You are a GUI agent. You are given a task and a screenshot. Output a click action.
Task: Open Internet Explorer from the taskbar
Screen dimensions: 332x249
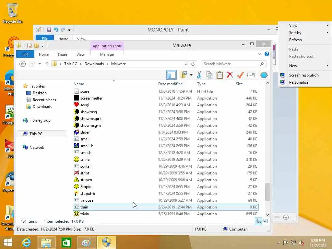pos(27,243)
